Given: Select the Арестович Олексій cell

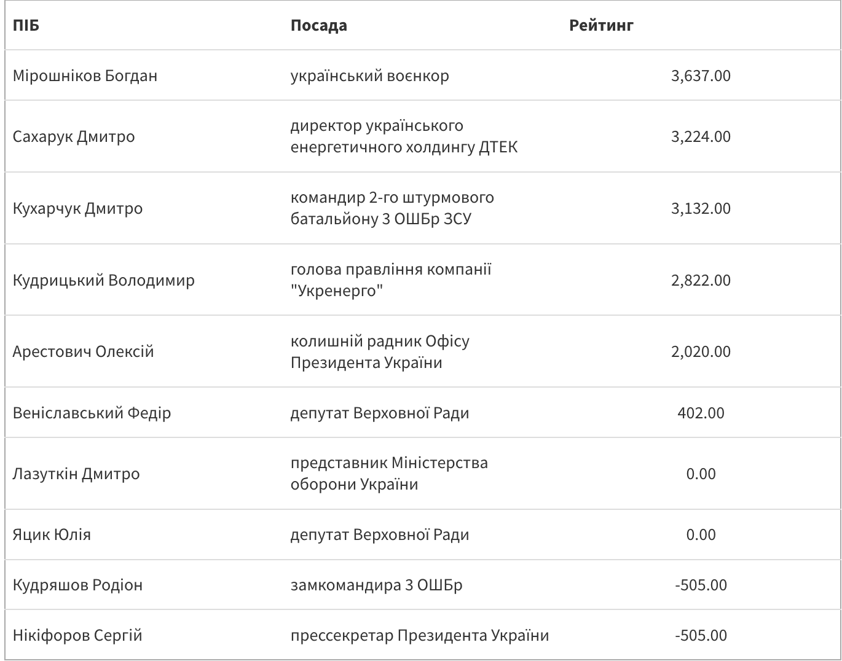Looking at the screenshot, I should tap(83, 352).
